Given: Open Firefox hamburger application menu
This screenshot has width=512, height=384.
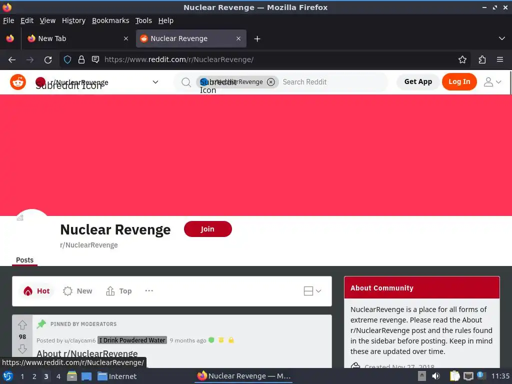Looking at the screenshot, I should pos(500,59).
